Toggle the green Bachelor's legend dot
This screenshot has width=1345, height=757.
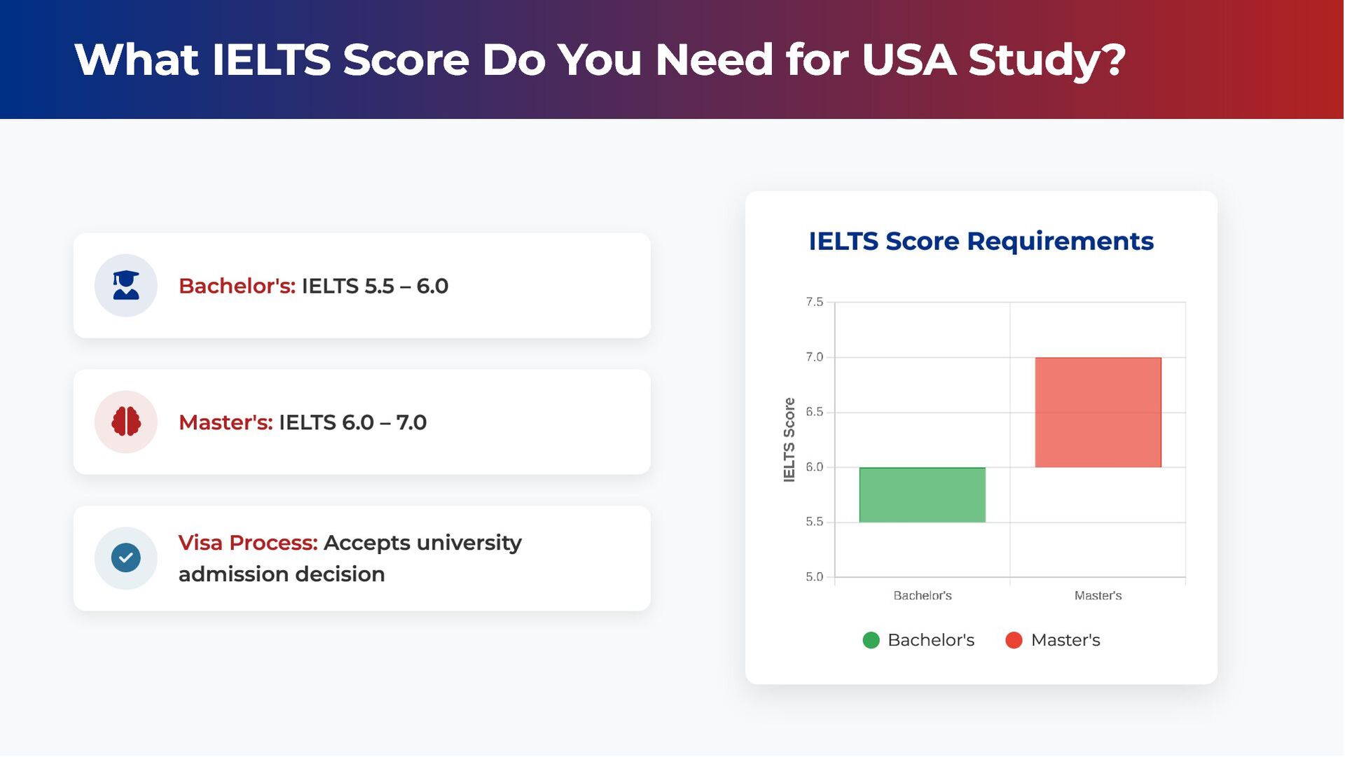pos(871,640)
